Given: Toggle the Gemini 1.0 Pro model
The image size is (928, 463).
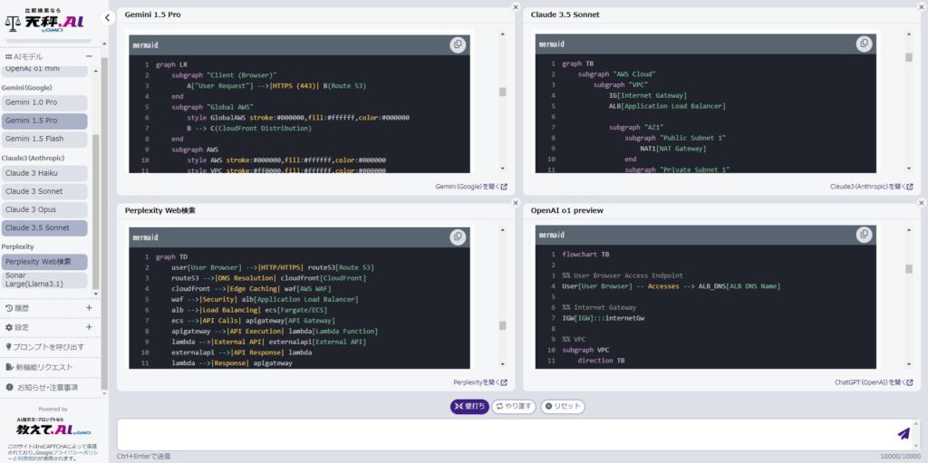Looking at the screenshot, I should 44,102.
